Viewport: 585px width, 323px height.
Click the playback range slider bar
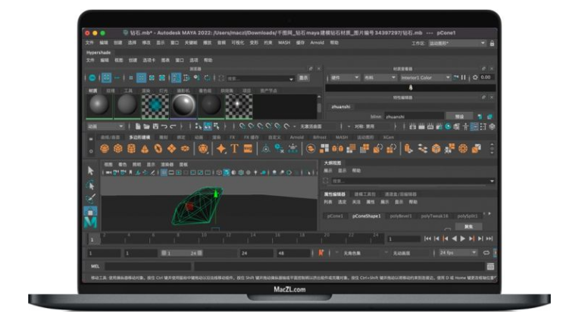[181, 253]
